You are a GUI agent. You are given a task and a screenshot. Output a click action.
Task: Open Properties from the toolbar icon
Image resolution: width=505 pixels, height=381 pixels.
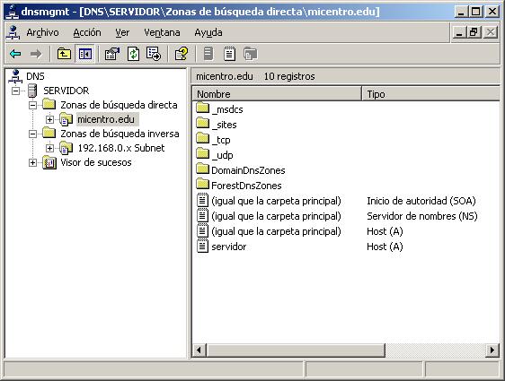click(x=112, y=54)
